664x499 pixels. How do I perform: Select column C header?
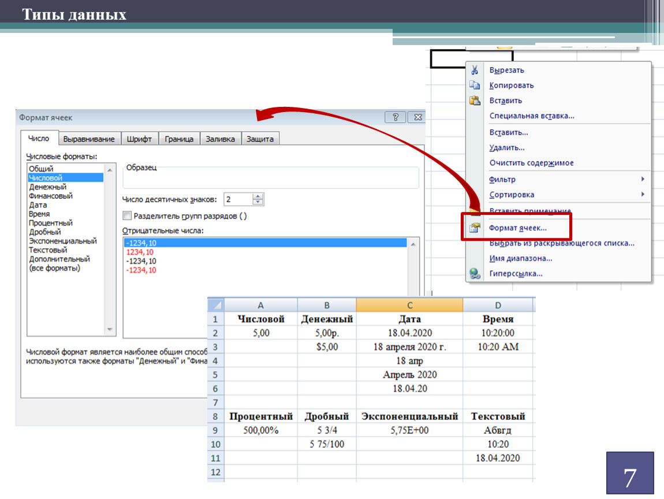pos(409,306)
